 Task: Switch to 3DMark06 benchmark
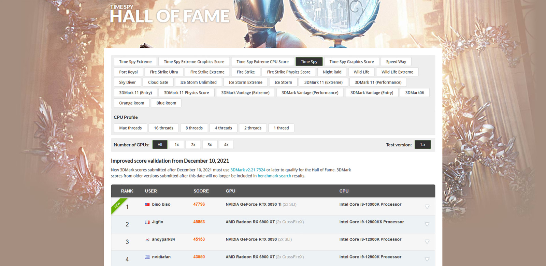pyautogui.click(x=415, y=93)
